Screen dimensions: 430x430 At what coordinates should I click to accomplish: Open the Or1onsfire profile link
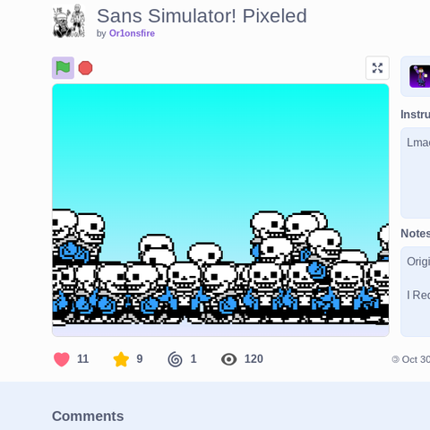132,33
